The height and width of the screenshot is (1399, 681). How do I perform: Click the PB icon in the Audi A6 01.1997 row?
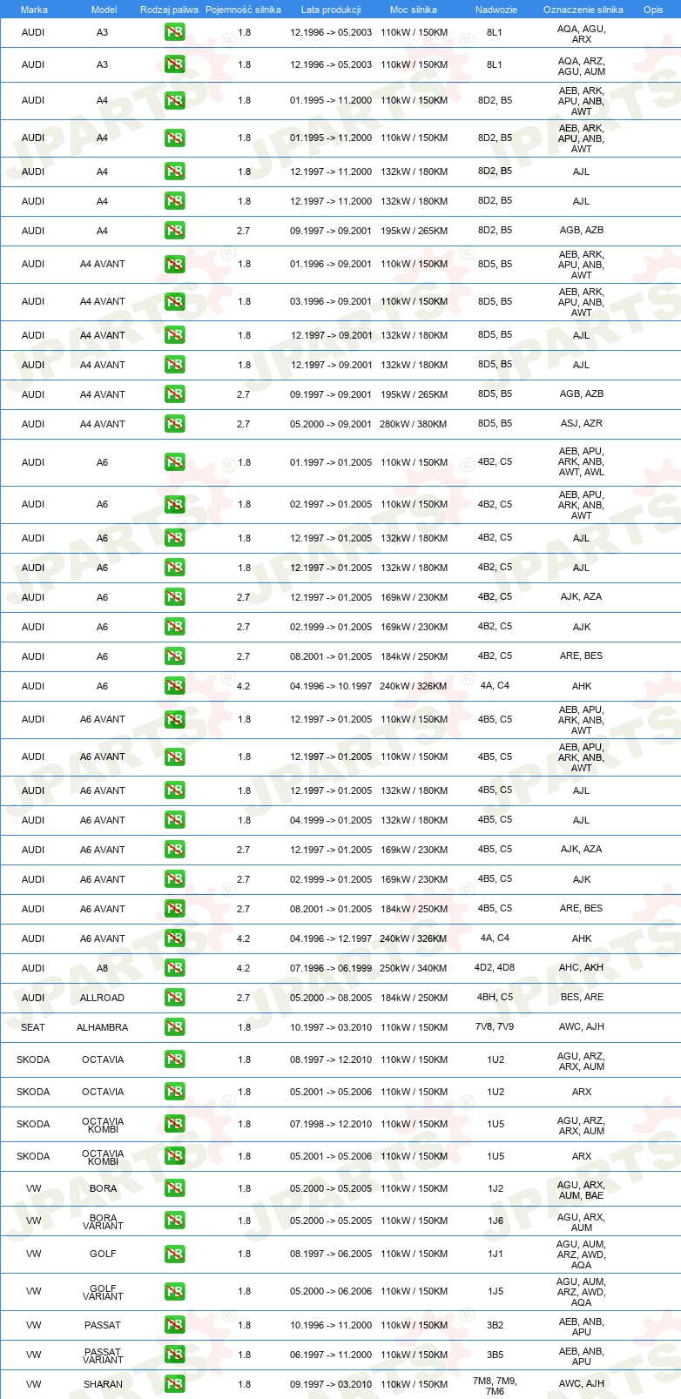(175, 462)
